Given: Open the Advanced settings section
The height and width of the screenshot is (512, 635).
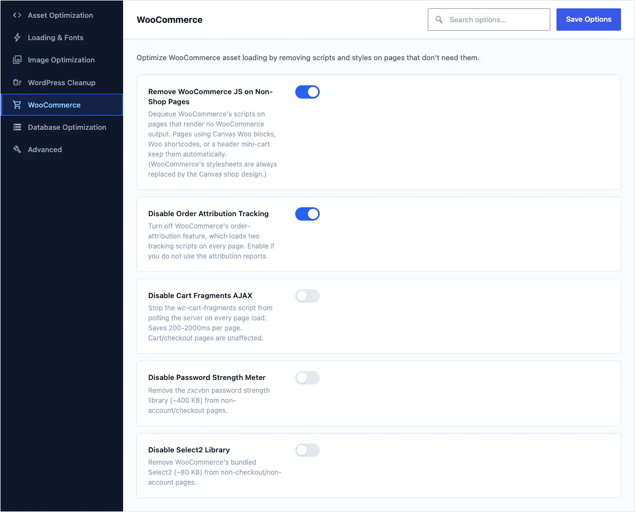Looking at the screenshot, I should tap(62, 149).
